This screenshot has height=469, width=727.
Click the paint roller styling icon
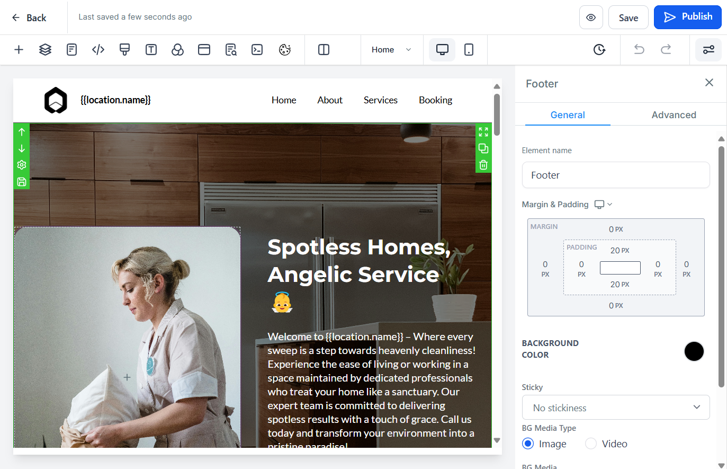pyautogui.click(x=124, y=50)
